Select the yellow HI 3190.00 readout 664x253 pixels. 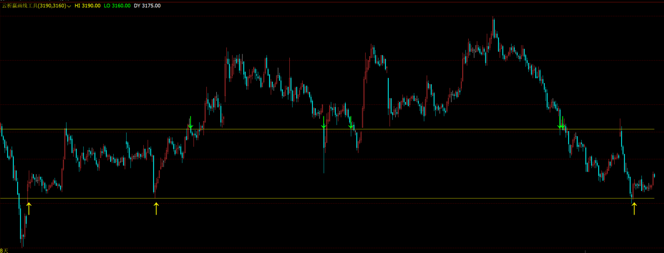88,6
